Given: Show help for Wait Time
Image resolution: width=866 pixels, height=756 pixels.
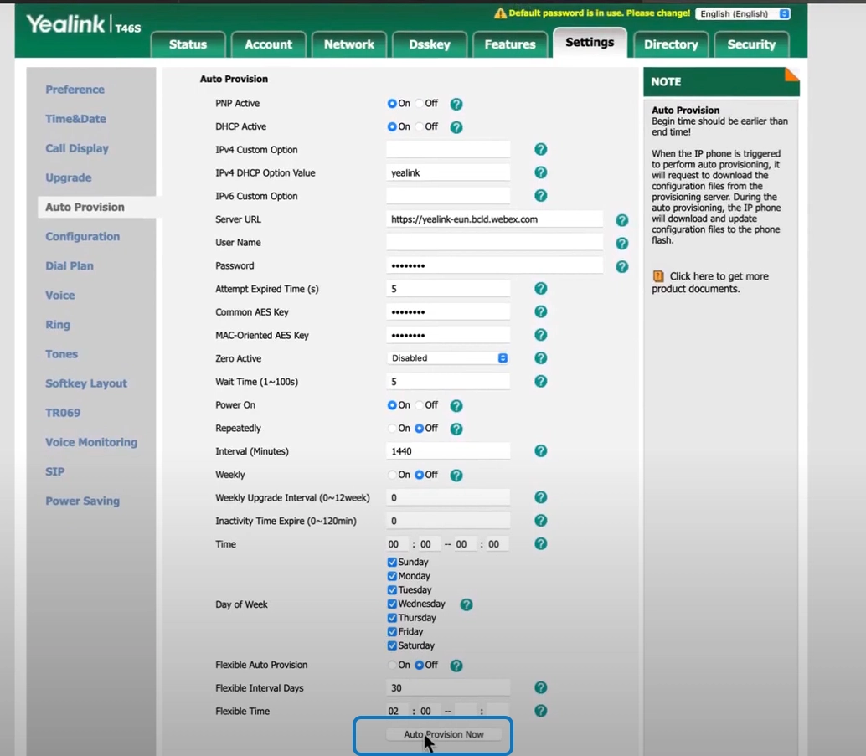Looking at the screenshot, I should point(541,381).
